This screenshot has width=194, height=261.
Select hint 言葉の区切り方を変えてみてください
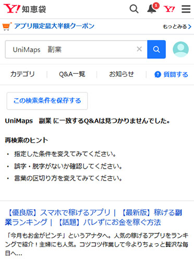coord(68,179)
